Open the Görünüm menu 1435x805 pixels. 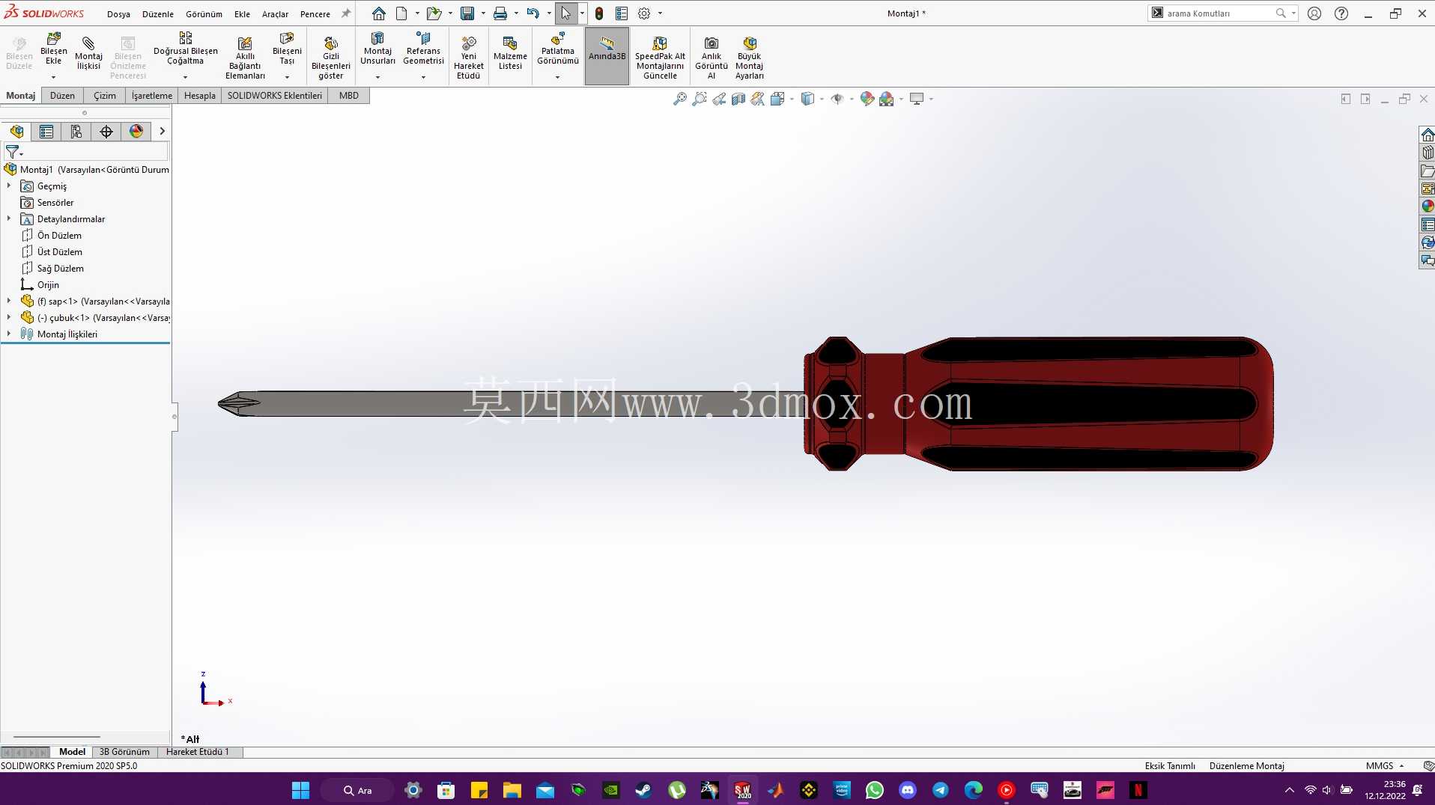[204, 13]
